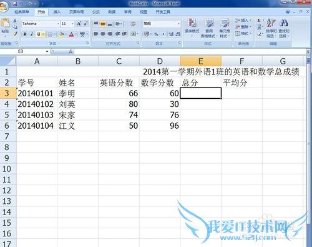Click the Clear eraser icon
The height and width of the screenshot is (247, 312).
click(x=259, y=34)
